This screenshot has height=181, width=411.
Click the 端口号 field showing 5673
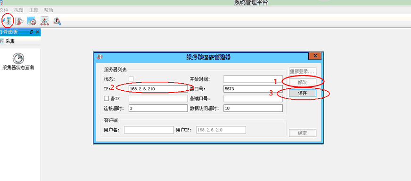(253, 89)
